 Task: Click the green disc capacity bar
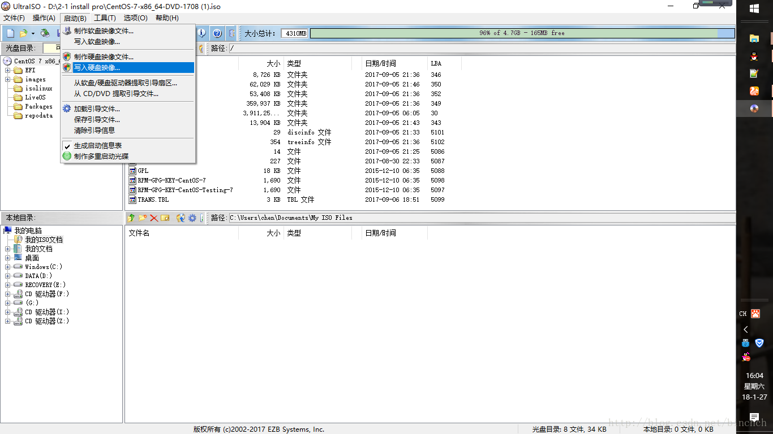point(522,33)
